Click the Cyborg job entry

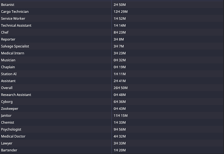(x=7, y=102)
